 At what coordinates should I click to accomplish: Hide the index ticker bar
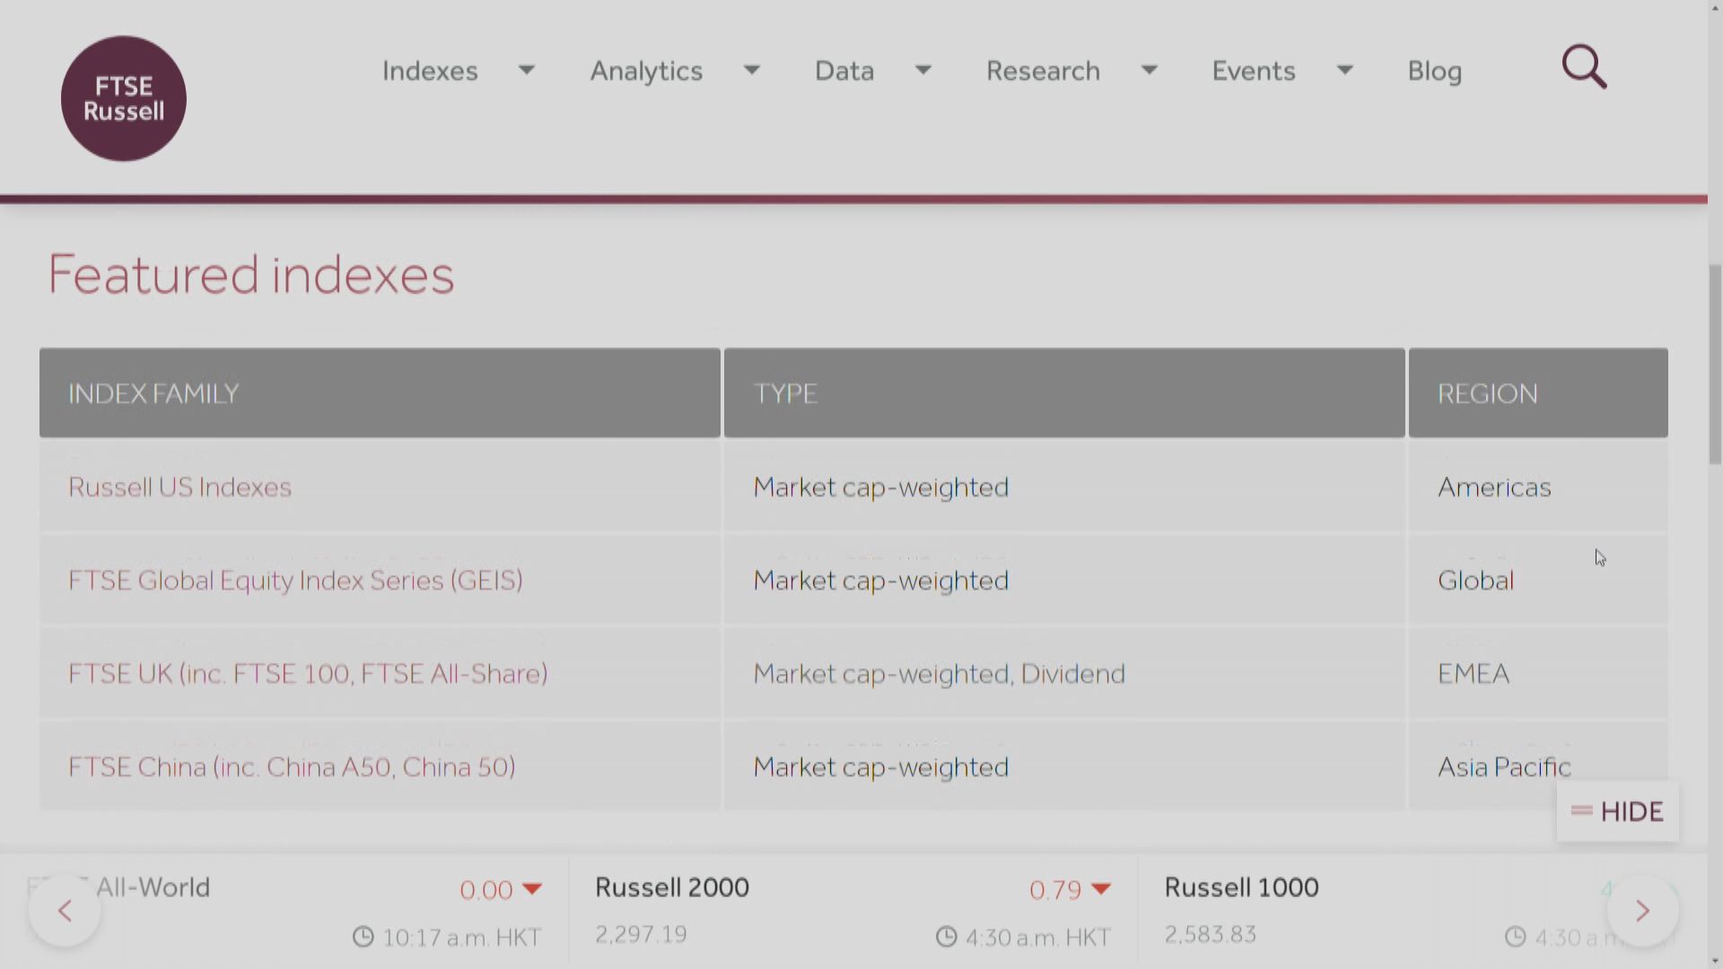[x=1617, y=812]
